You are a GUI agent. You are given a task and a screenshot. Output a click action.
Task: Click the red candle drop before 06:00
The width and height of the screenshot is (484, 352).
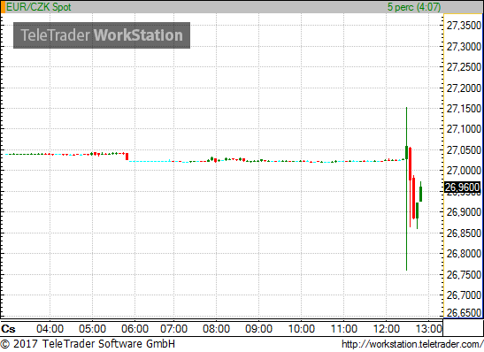127,157
